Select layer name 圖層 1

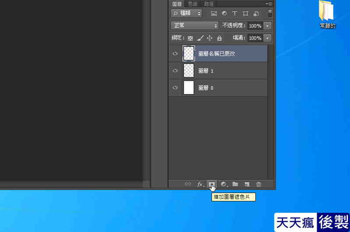click(x=206, y=71)
